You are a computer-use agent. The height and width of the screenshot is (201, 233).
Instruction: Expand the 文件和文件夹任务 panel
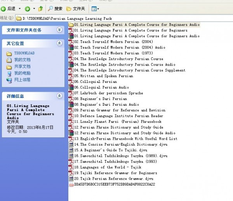[59, 30]
